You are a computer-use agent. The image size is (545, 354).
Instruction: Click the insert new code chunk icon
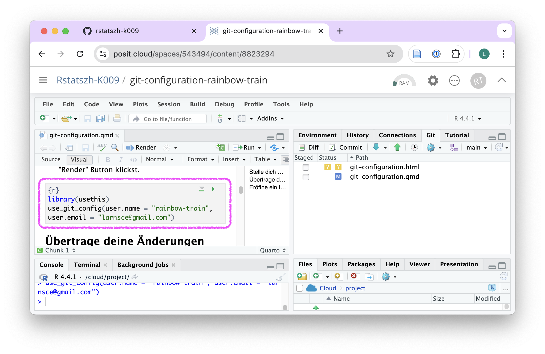point(220,147)
